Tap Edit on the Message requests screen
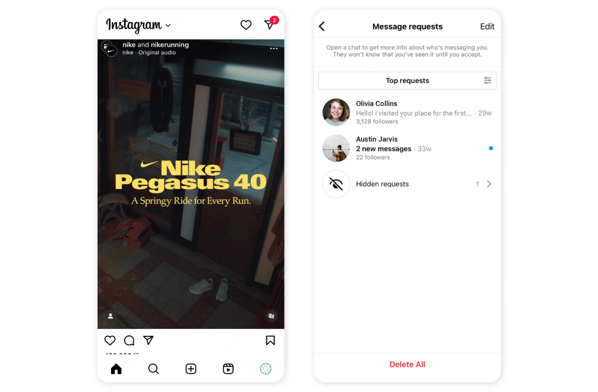Screen dimensions: 598x392 coord(487,26)
